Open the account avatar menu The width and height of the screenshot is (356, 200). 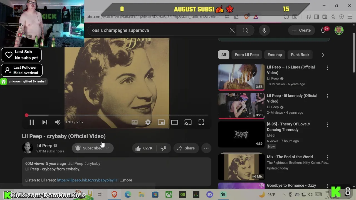coord(339,30)
